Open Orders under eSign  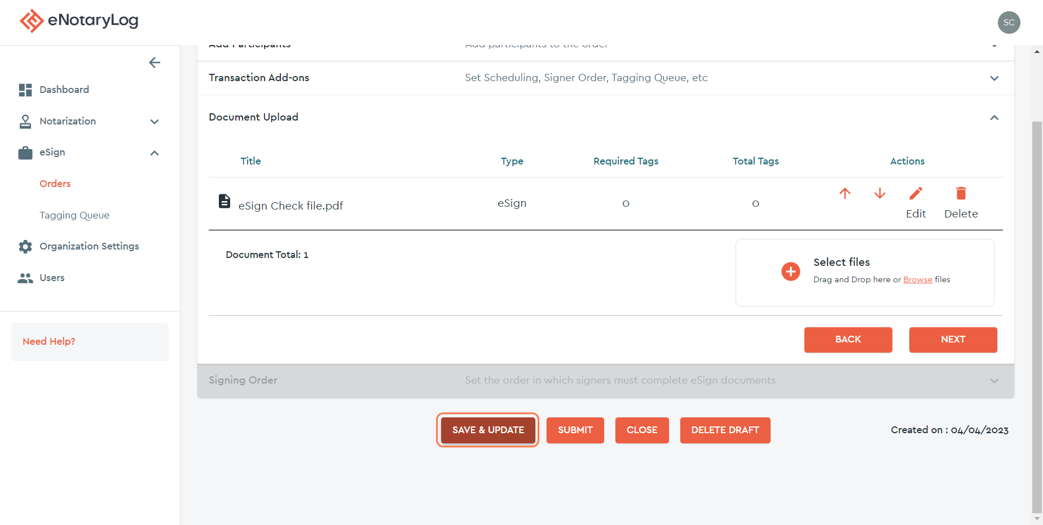[55, 184]
